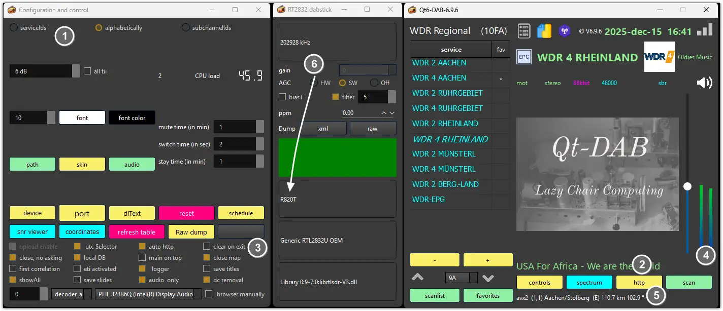Screen dimensions: 723x311
Task: Click the purple transmitter antenna icon
Action: 564,31
